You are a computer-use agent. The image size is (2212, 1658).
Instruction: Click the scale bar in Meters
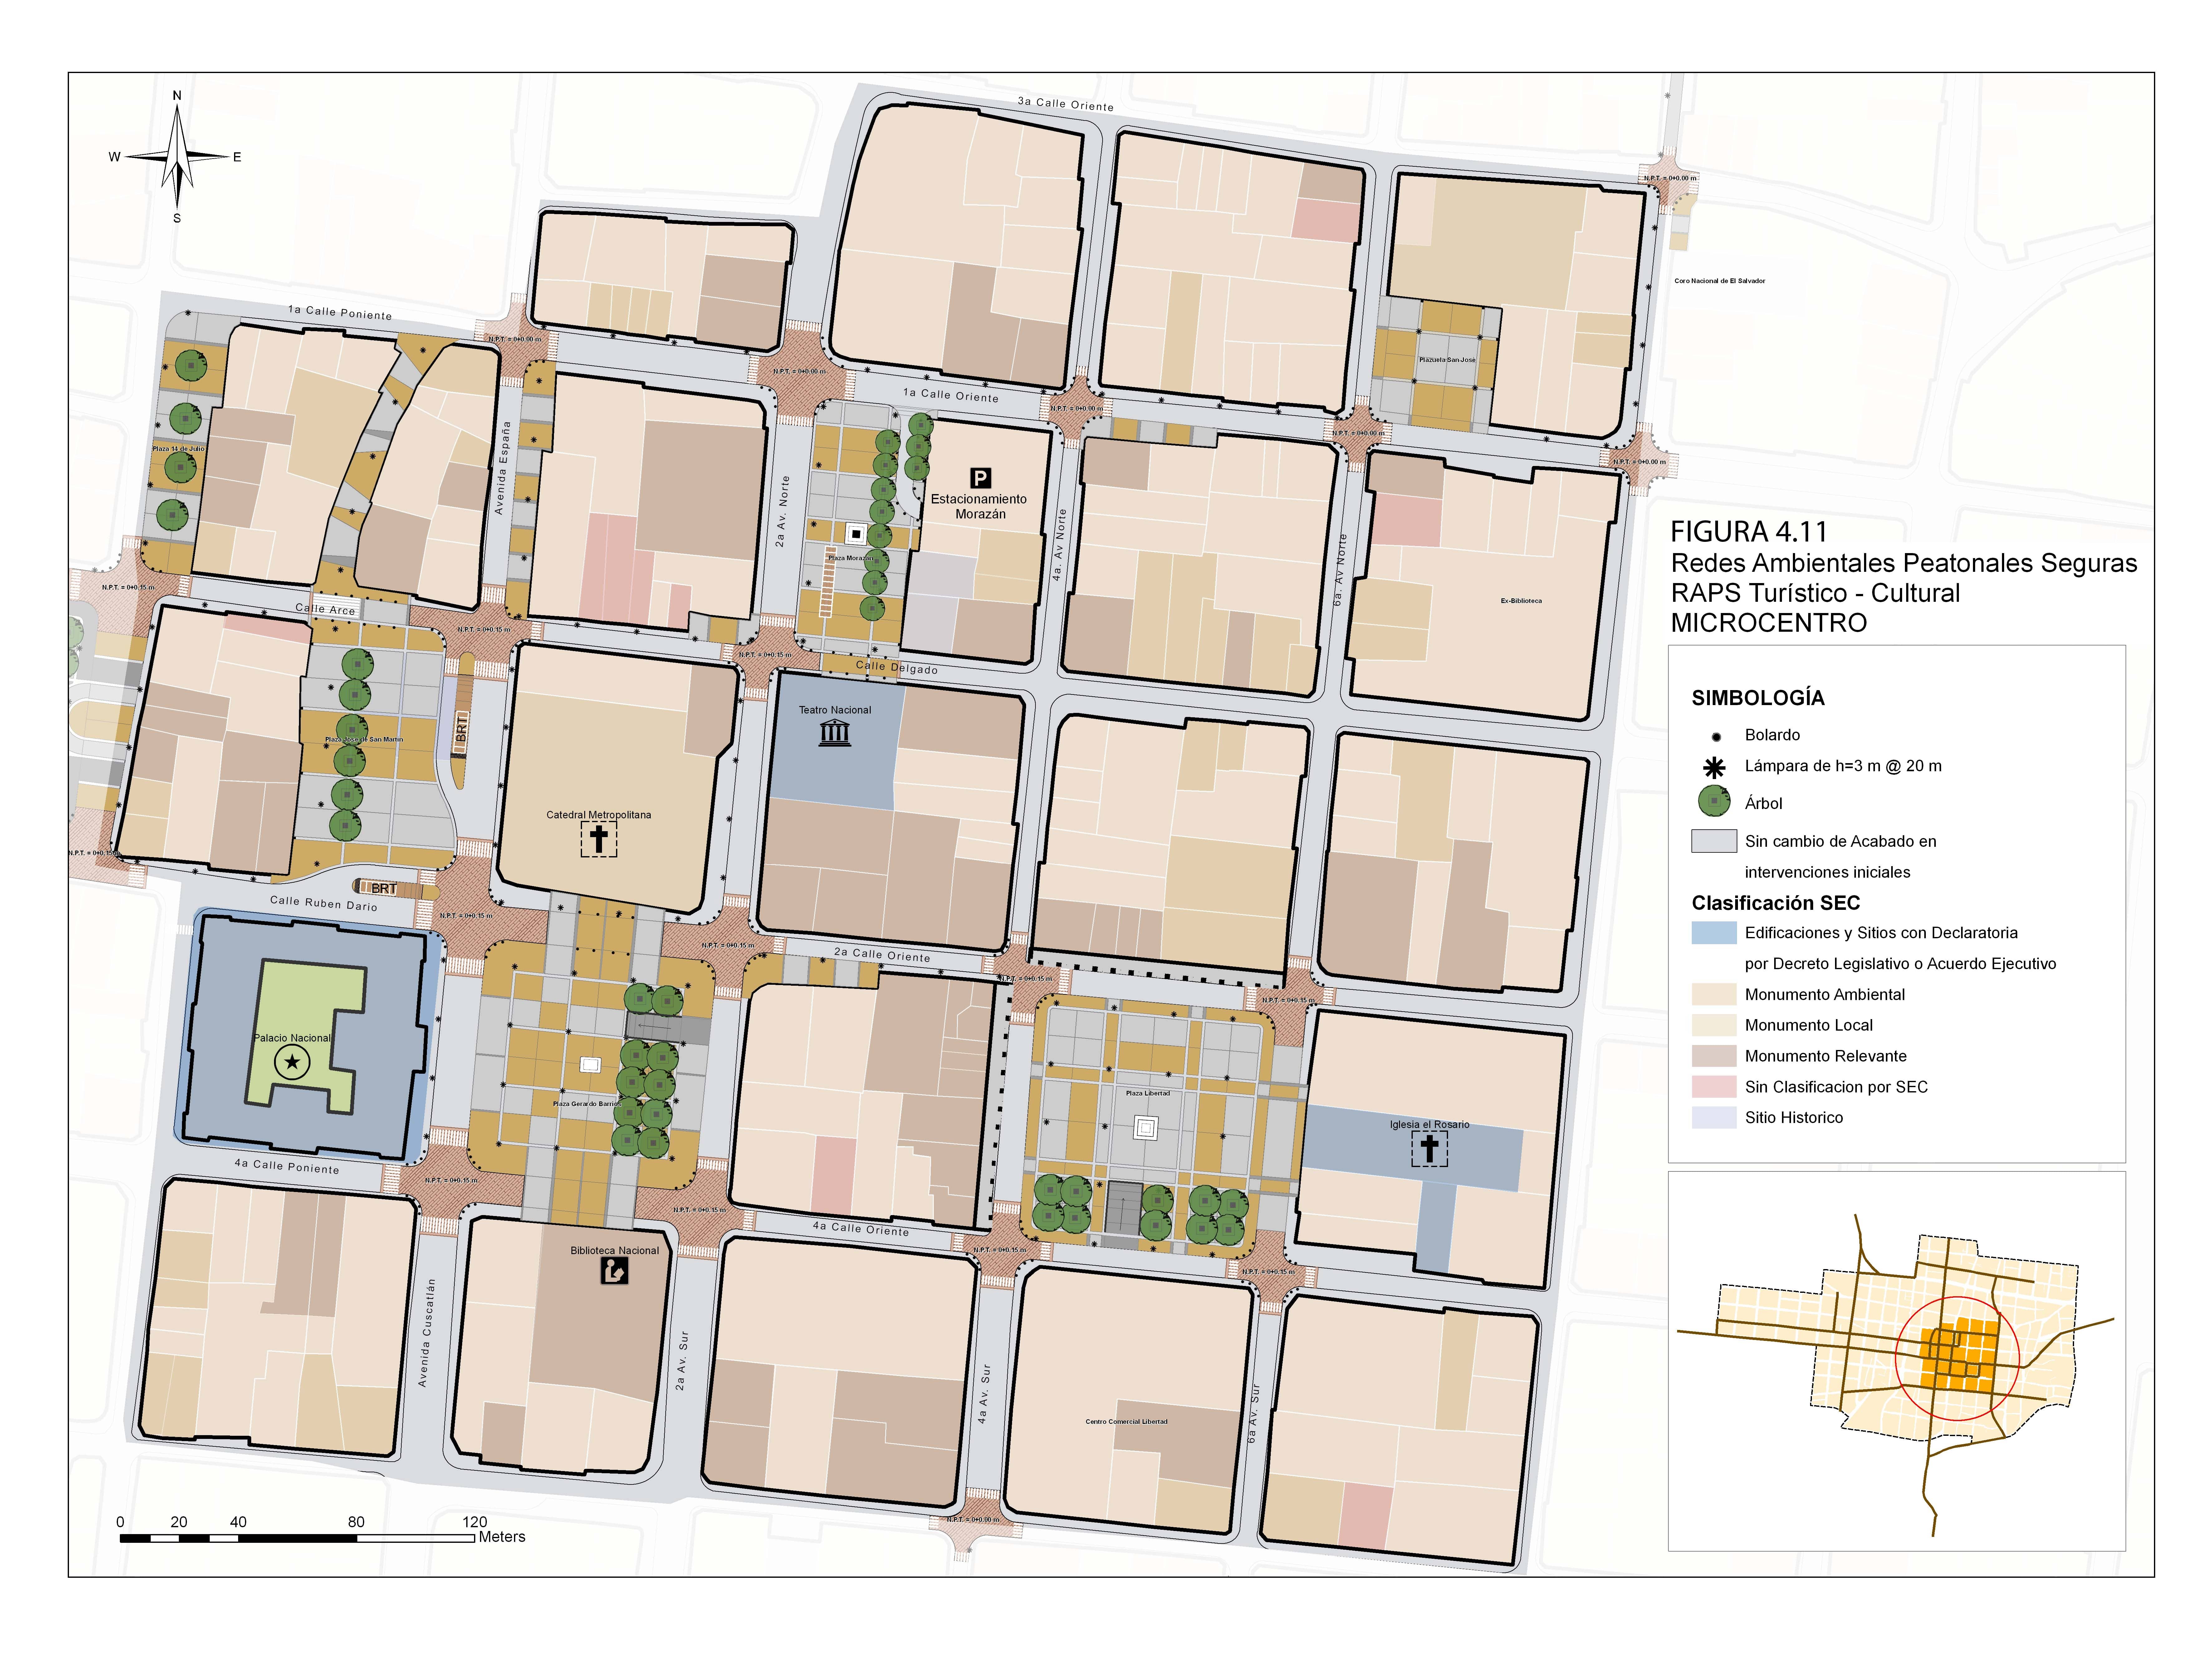[297, 1538]
